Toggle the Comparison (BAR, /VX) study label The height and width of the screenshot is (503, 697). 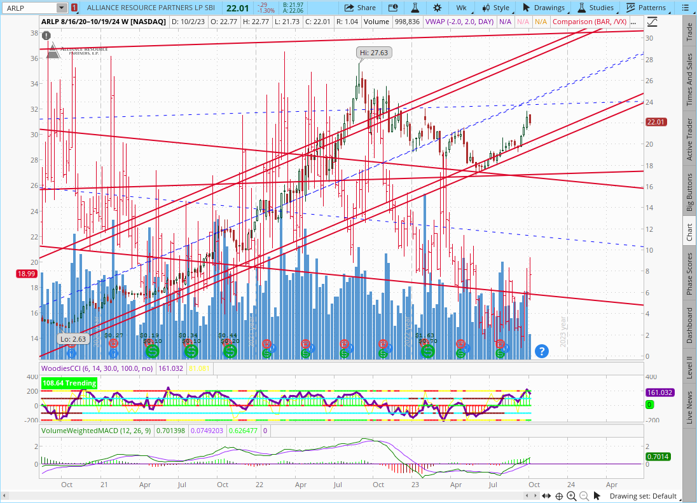coord(597,22)
